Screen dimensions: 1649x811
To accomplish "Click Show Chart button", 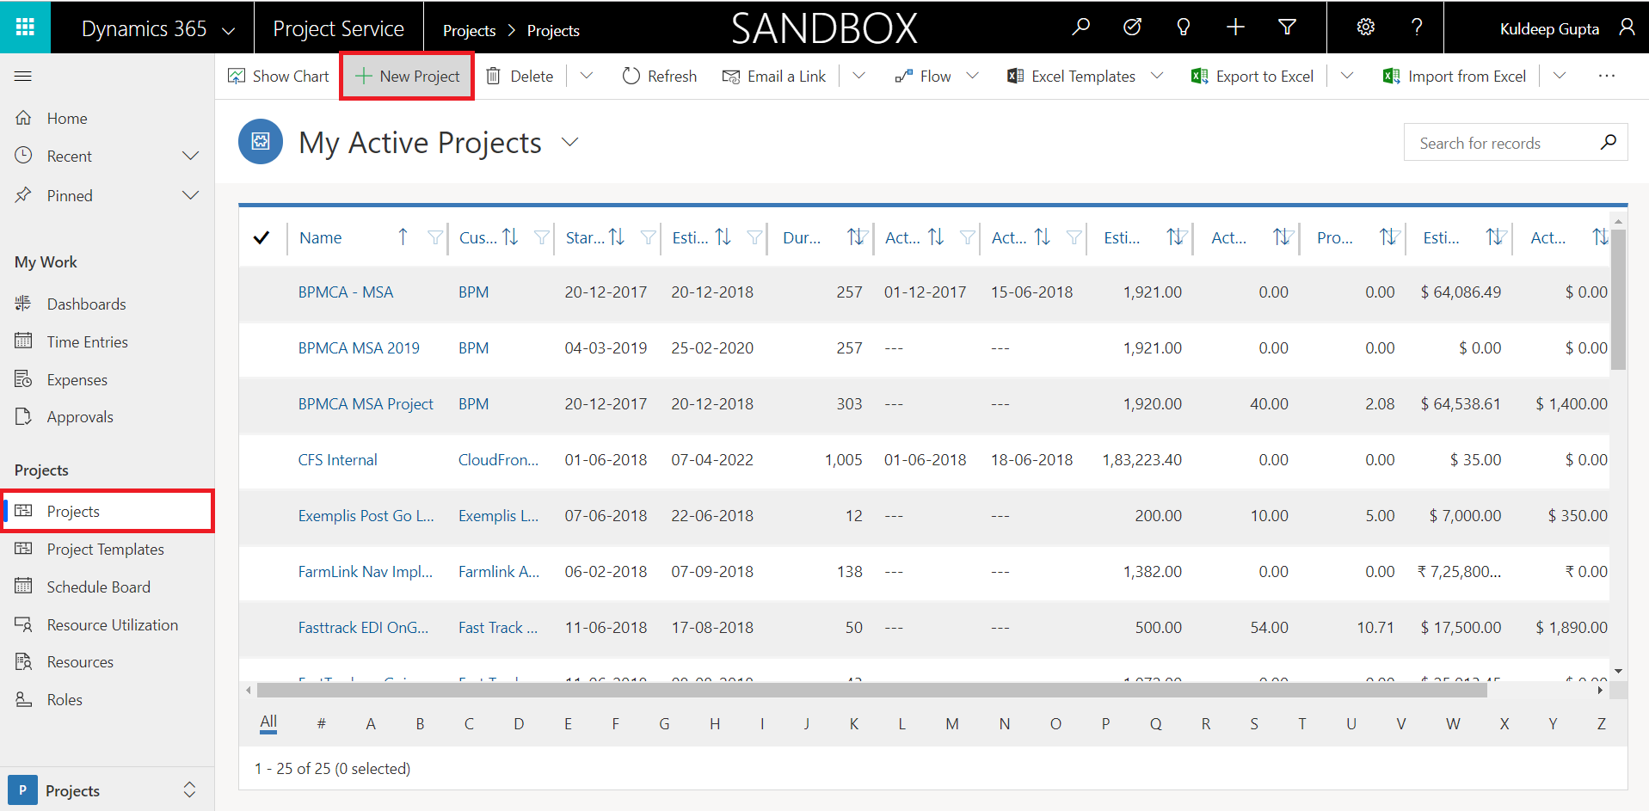I will tap(278, 77).
